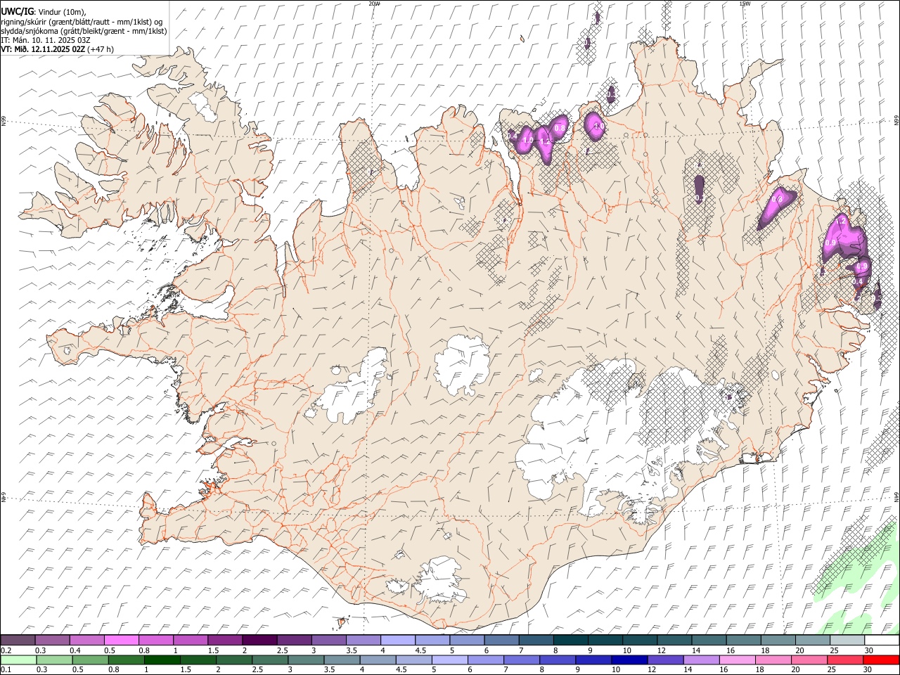Click the valid time "VT: Mið. 12.11.2025 02Z"

[x=43, y=49]
